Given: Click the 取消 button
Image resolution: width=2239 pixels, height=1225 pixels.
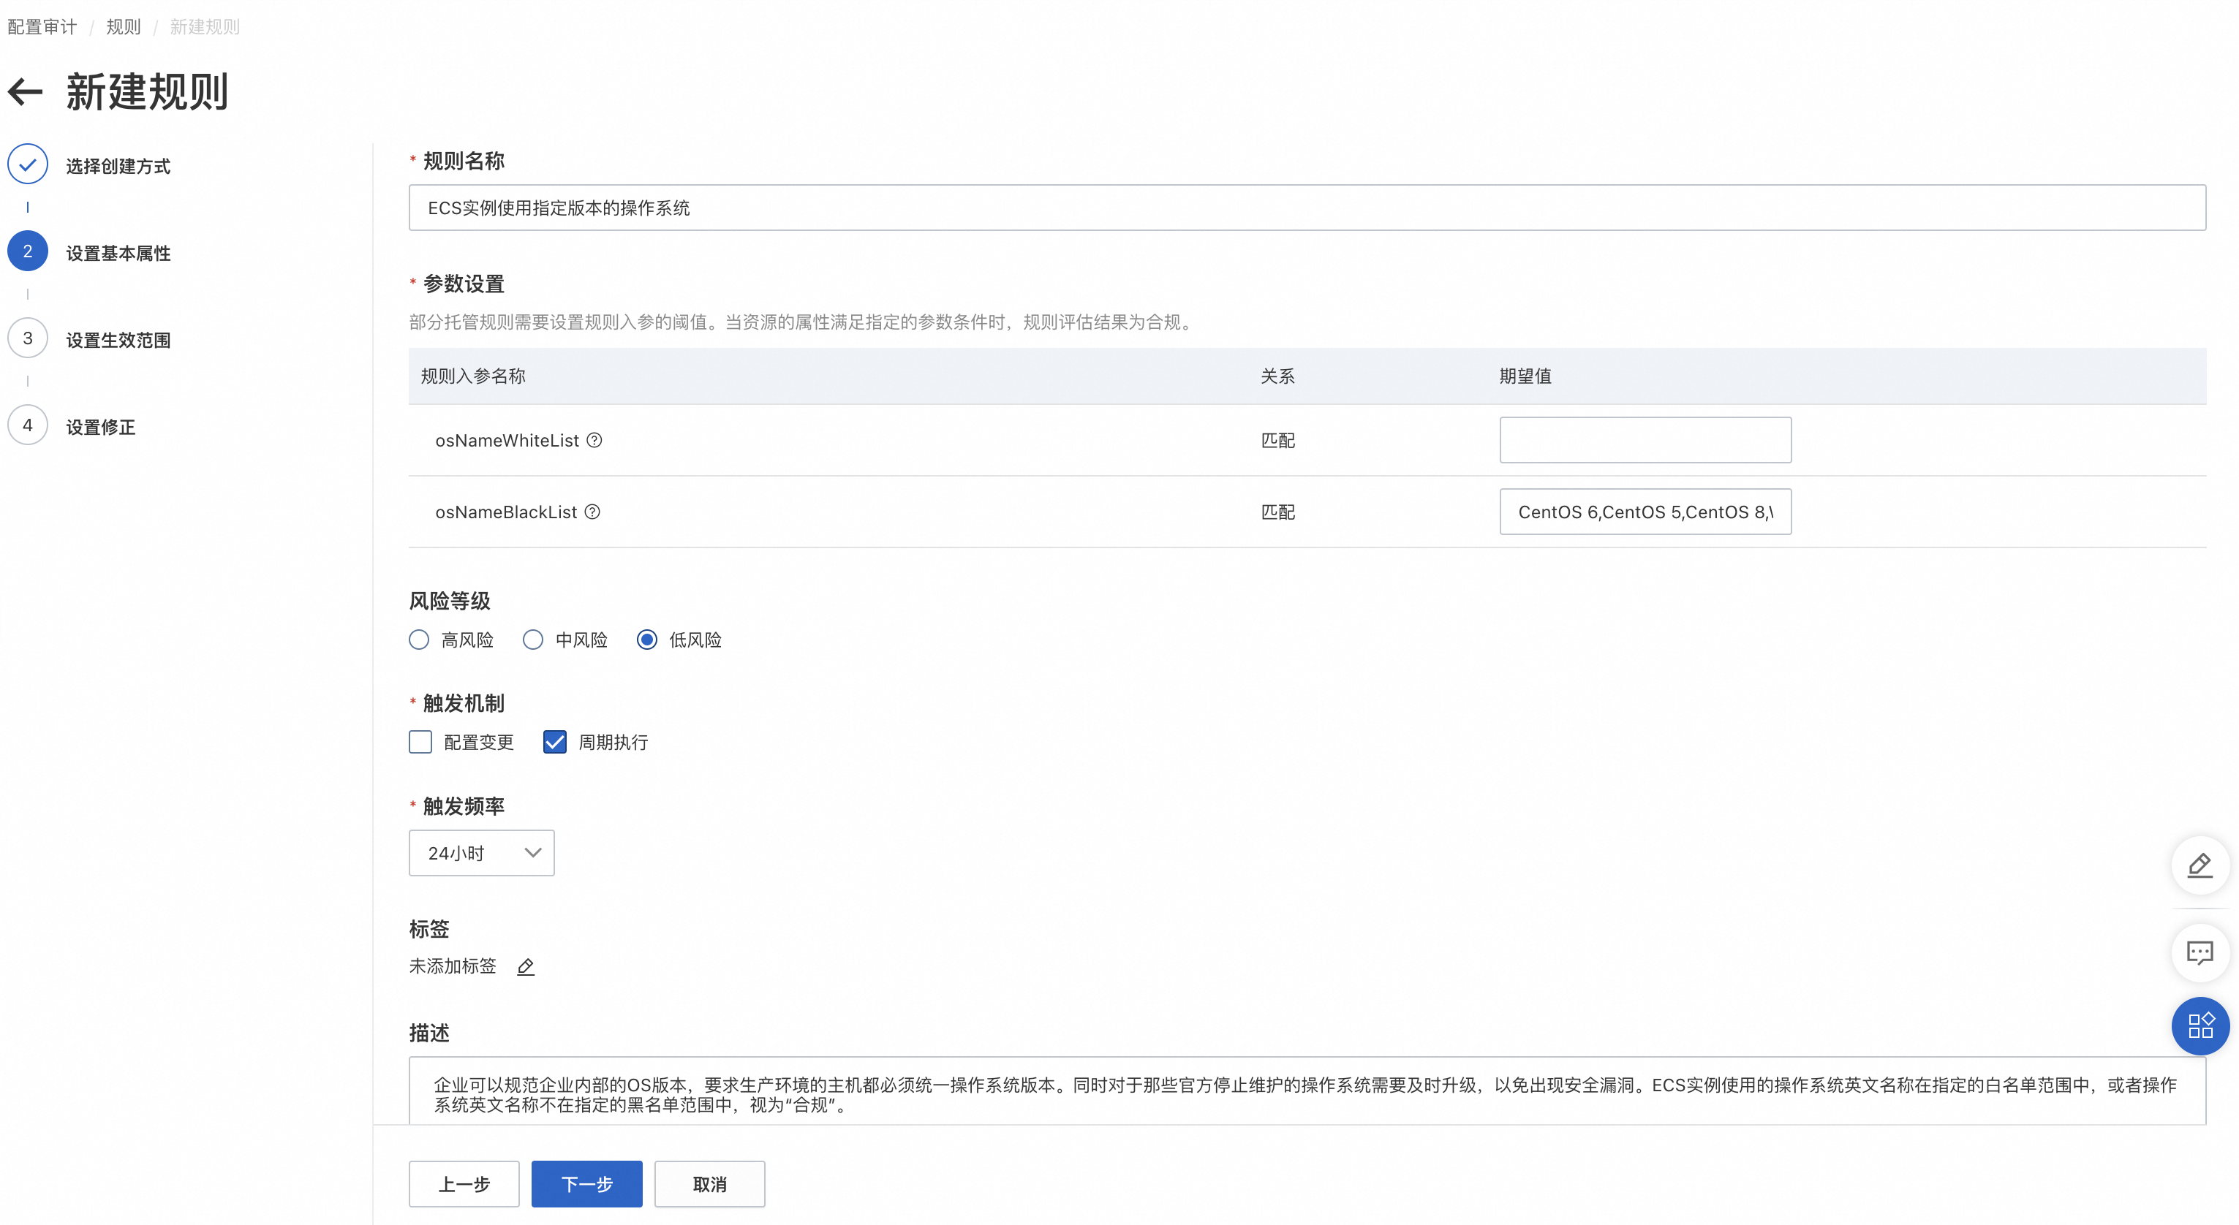Looking at the screenshot, I should click(709, 1184).
